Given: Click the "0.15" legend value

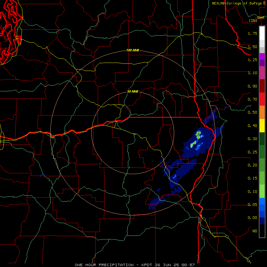Looking at the screenshot, I should point(252,178).
